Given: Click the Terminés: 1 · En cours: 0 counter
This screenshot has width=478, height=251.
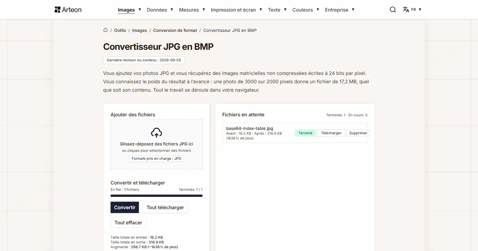Looking at the screenshot, I should pyautogui.click(x=347, y=115).
